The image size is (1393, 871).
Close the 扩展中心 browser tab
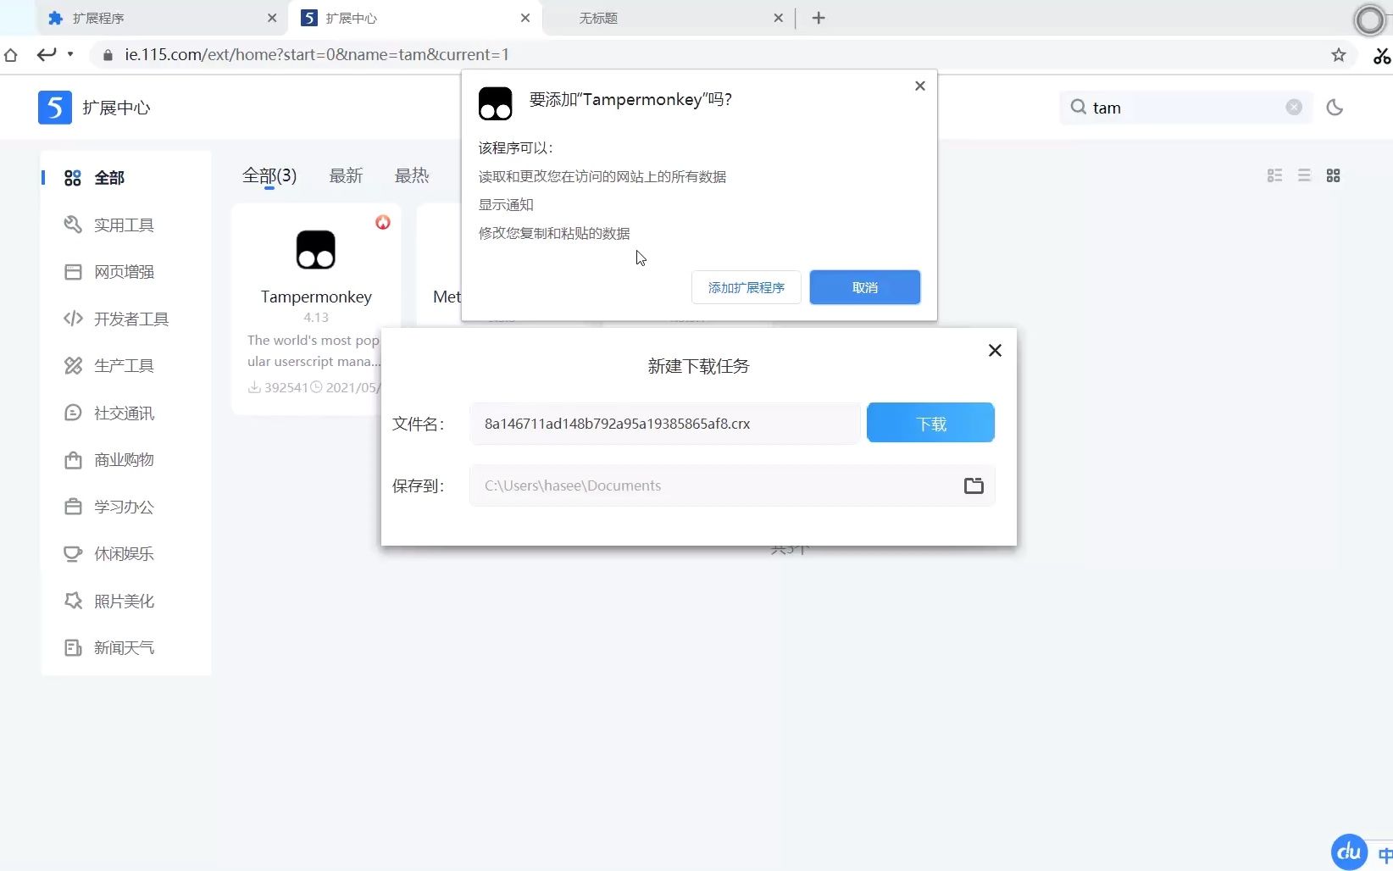tap(525, 18)
